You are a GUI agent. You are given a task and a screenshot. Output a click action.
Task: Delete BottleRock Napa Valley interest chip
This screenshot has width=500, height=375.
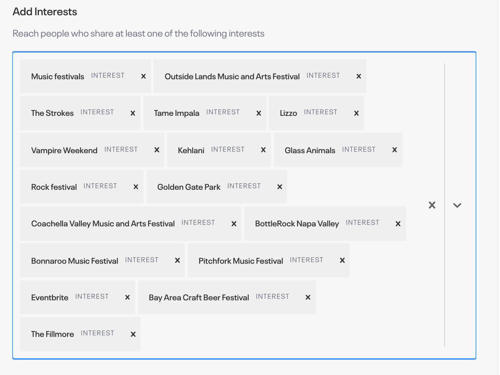[x=398, y=224]
